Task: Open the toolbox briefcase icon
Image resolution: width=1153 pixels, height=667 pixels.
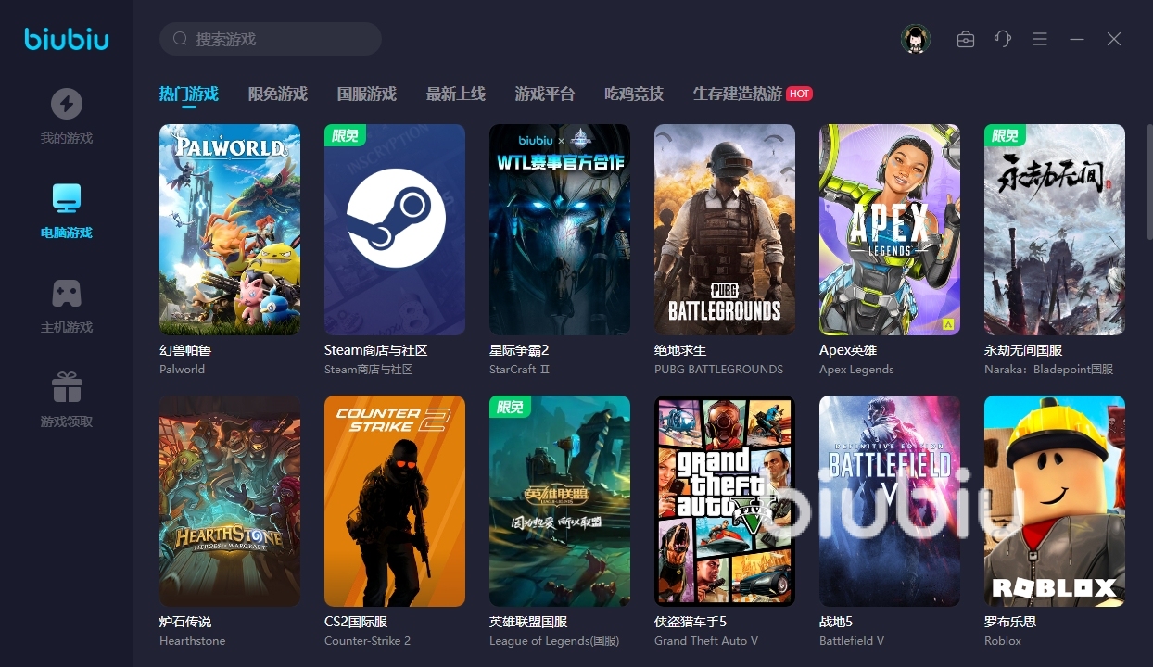Action: [x=966, y=39]
